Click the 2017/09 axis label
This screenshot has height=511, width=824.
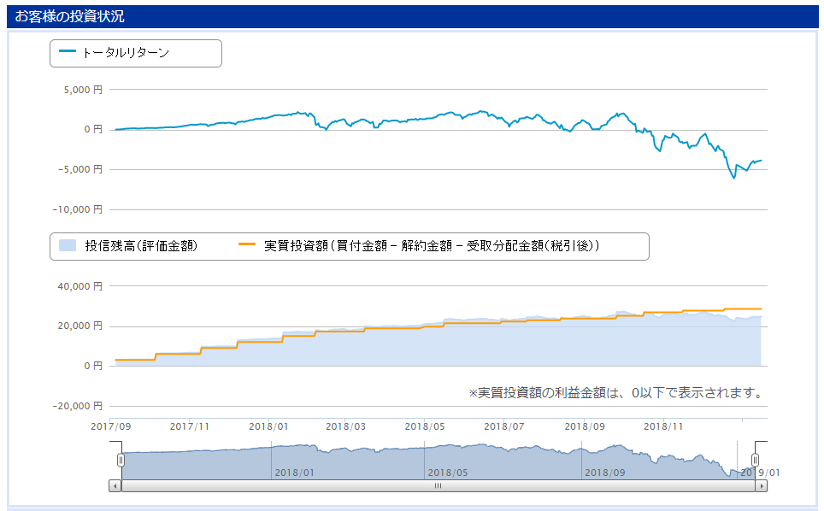pos(111,426)
